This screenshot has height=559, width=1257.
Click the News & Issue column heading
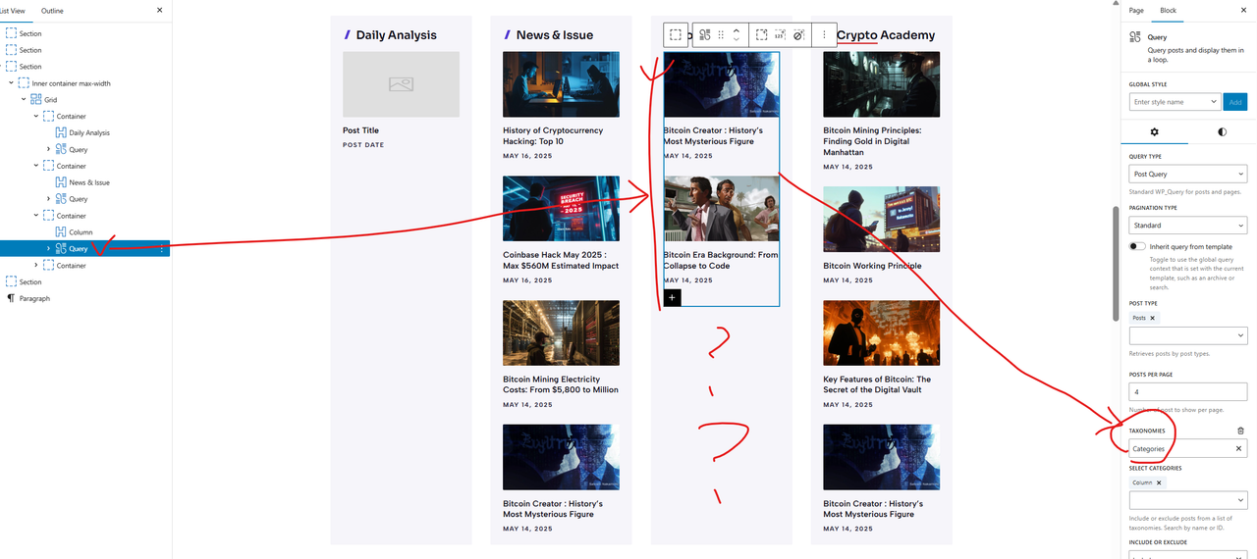[x=555, y=35]
